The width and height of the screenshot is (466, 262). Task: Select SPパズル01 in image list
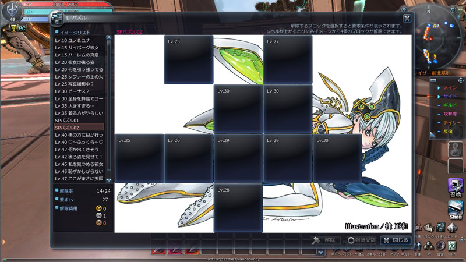tap(79, 121)
